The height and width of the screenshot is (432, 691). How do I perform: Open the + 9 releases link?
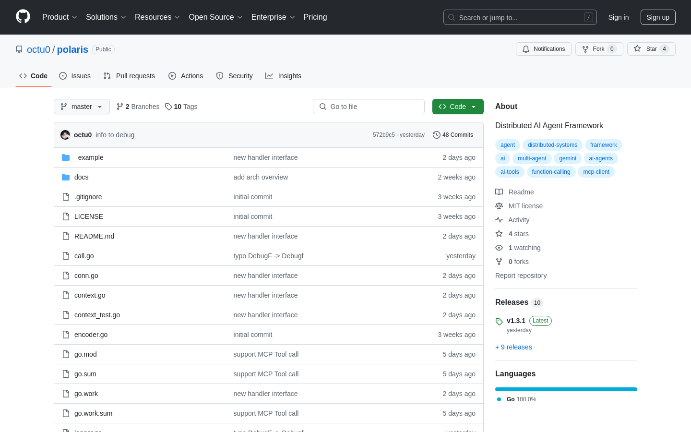[513, 347]
